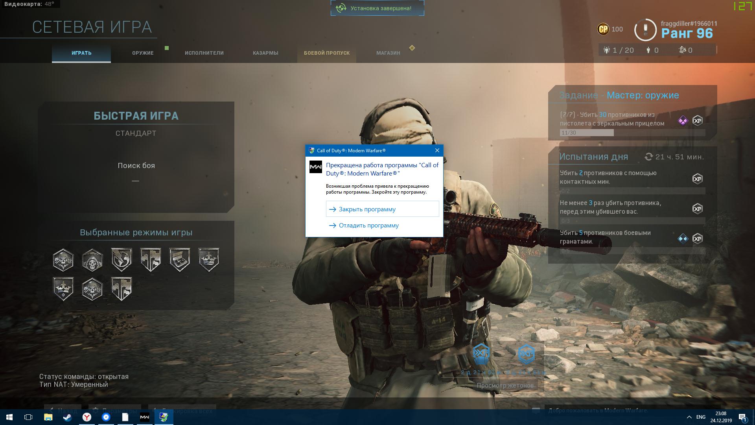Screen dimensions: 755x425
Task: Open the БОЕВОЙ ПРОПУСК tab
Action: [x=326, y=53]
